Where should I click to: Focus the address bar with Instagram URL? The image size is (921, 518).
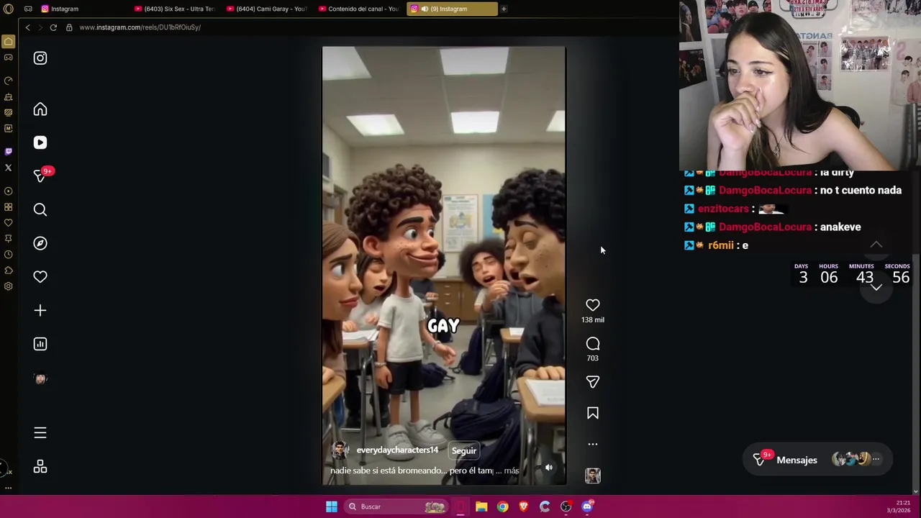click(x=140, y=27)
